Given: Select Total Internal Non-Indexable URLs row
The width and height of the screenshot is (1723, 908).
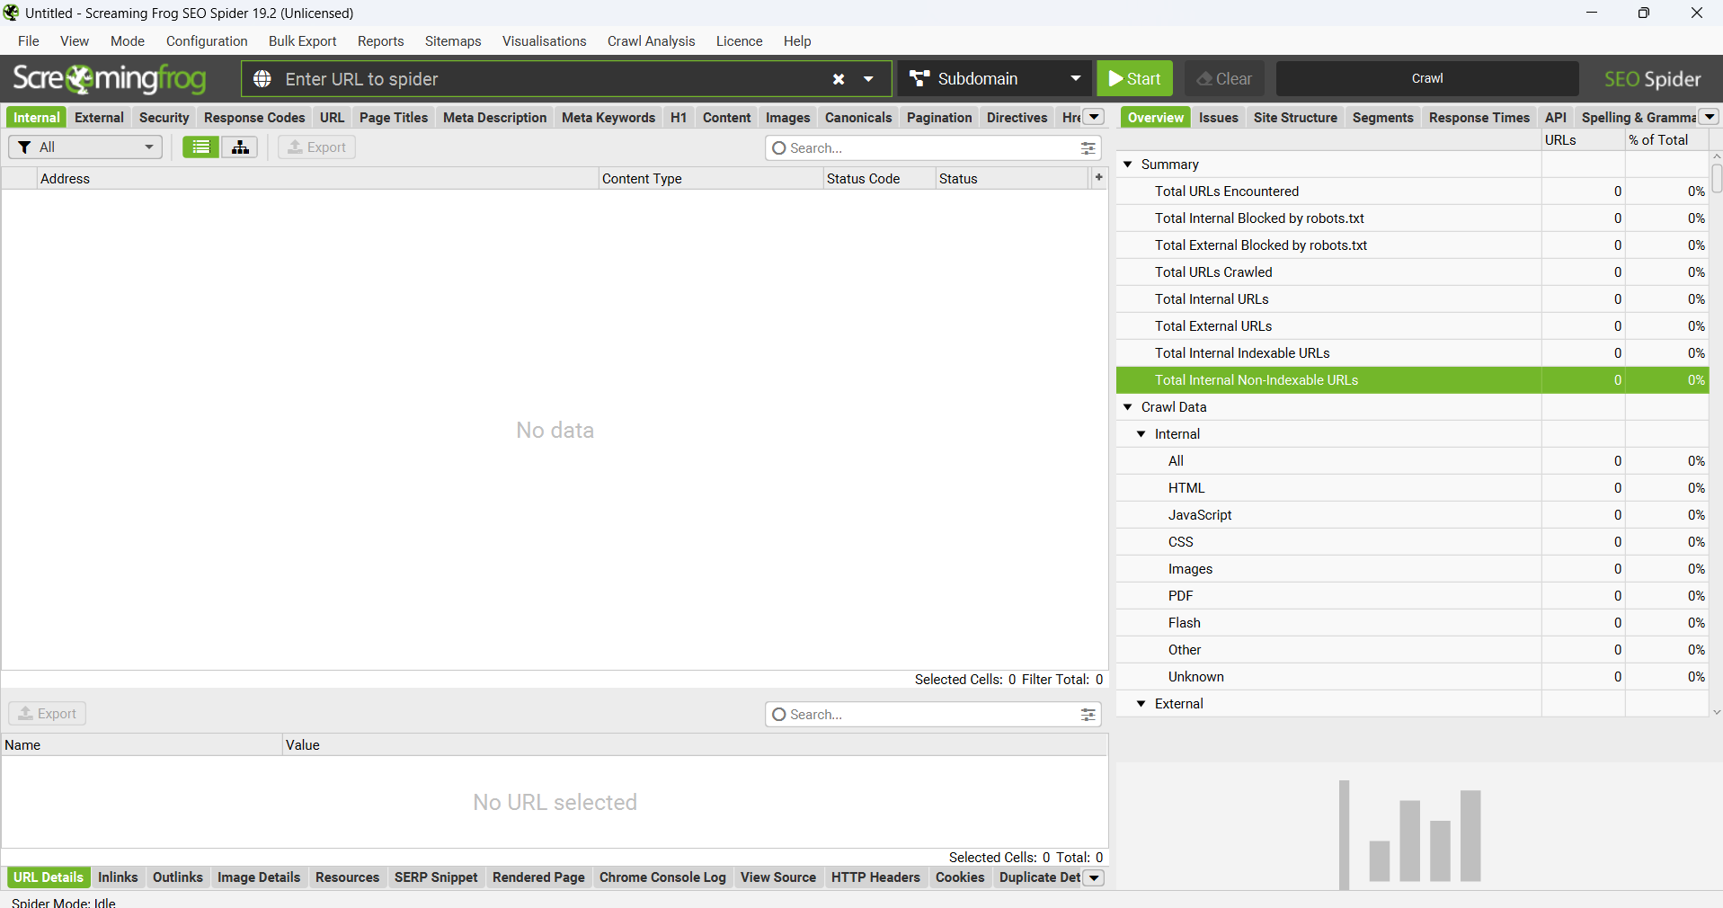Looking at the screenshot, I should (x=1412, y=380).
